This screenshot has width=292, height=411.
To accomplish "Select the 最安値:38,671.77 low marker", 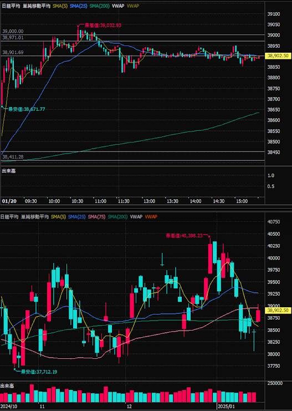I will pyautogui.click(x=27, y=109).
